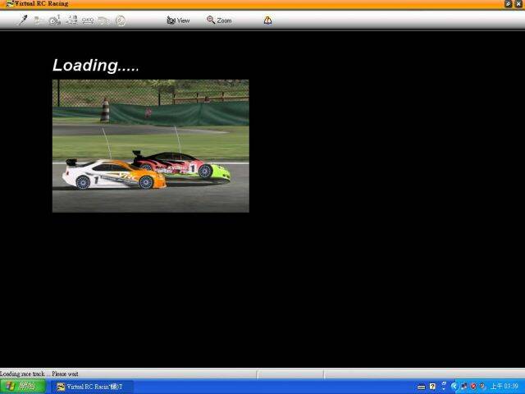Open the View camera menu
The height and width of the screenshot is (394, 525).
pyautogui.click(x=178, y=21)
